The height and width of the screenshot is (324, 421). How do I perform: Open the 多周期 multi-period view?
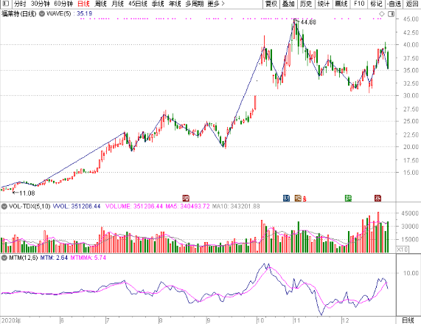195,4
